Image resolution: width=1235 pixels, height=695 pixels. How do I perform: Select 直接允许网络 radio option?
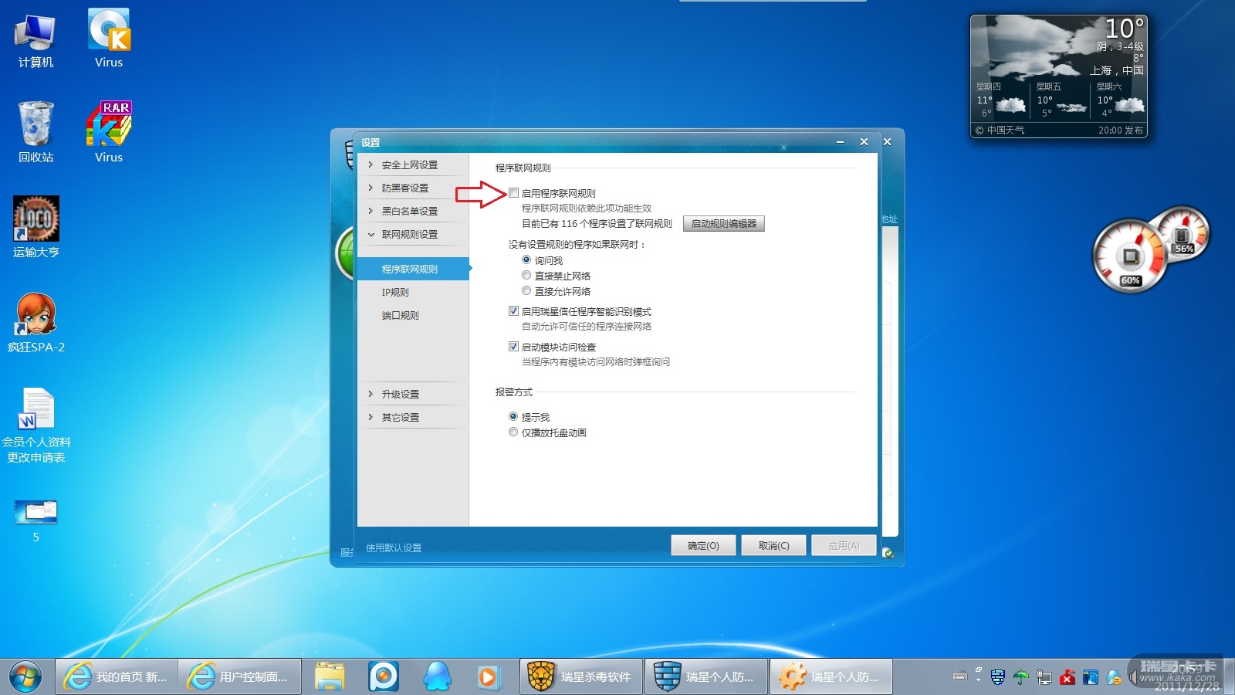pos(526,291)
